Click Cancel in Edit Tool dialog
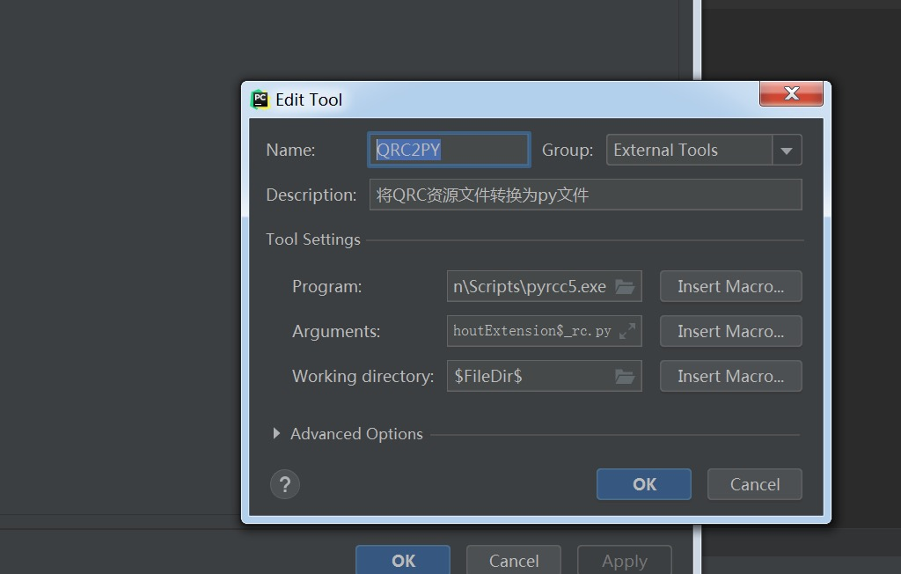This screenshot has height=574, width=901. [x=755, y=484]
